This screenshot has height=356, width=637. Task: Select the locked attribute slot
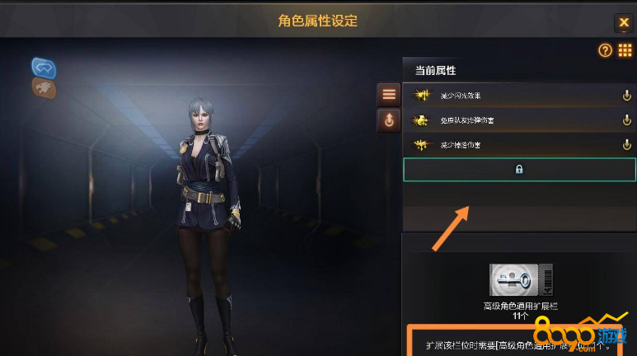pos(519,170)
